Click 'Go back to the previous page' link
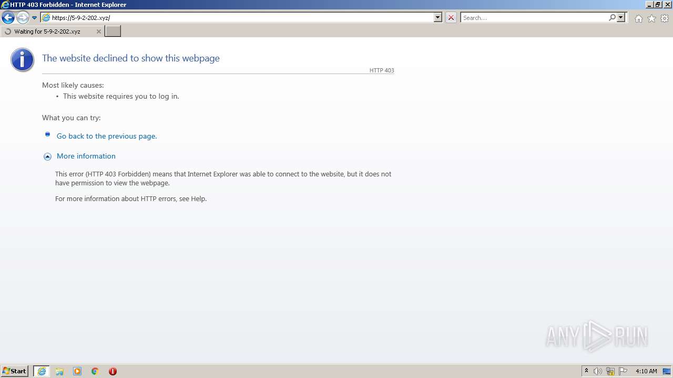Image resolution: width=673 pixels, height=378 pixels. pyautogui.click(x=107, y=136)
